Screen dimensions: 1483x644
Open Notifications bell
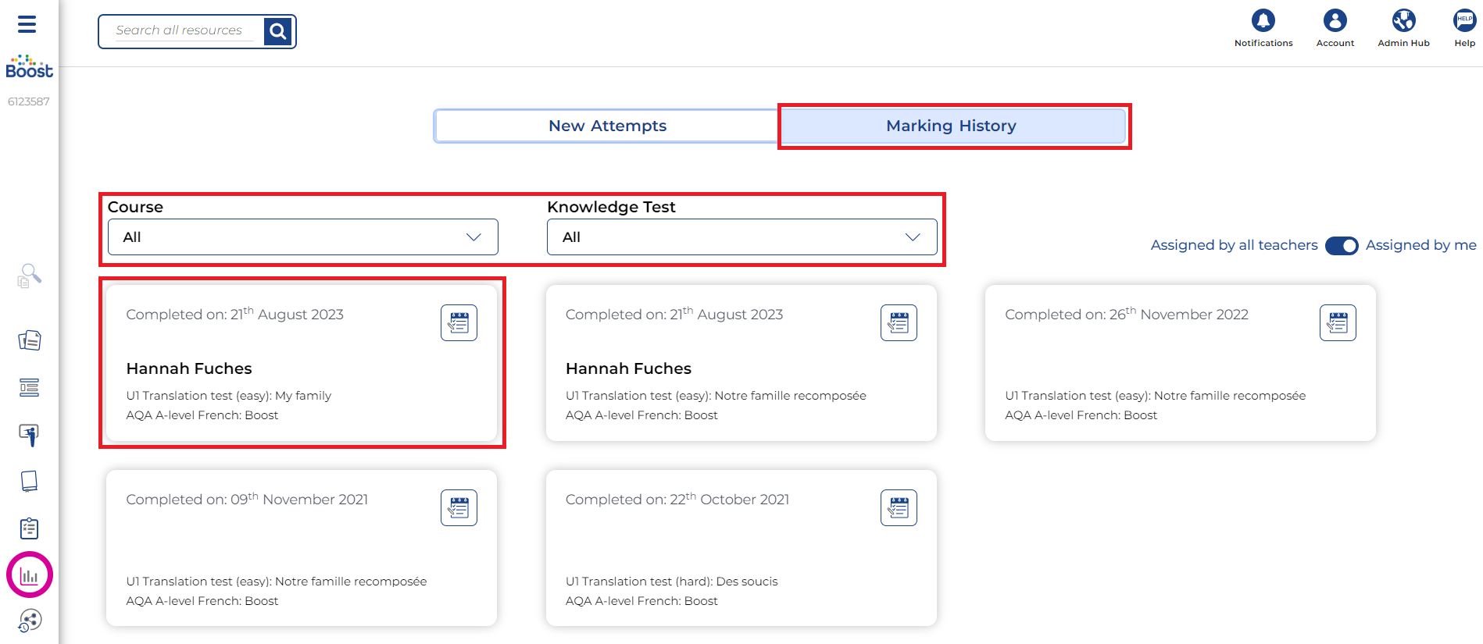tap(1263, 21)
